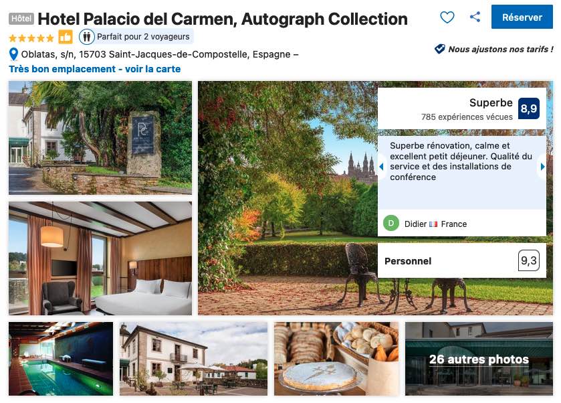Save hotel with the heart icon
Screen dimensions: 561x403
[447, 17]
